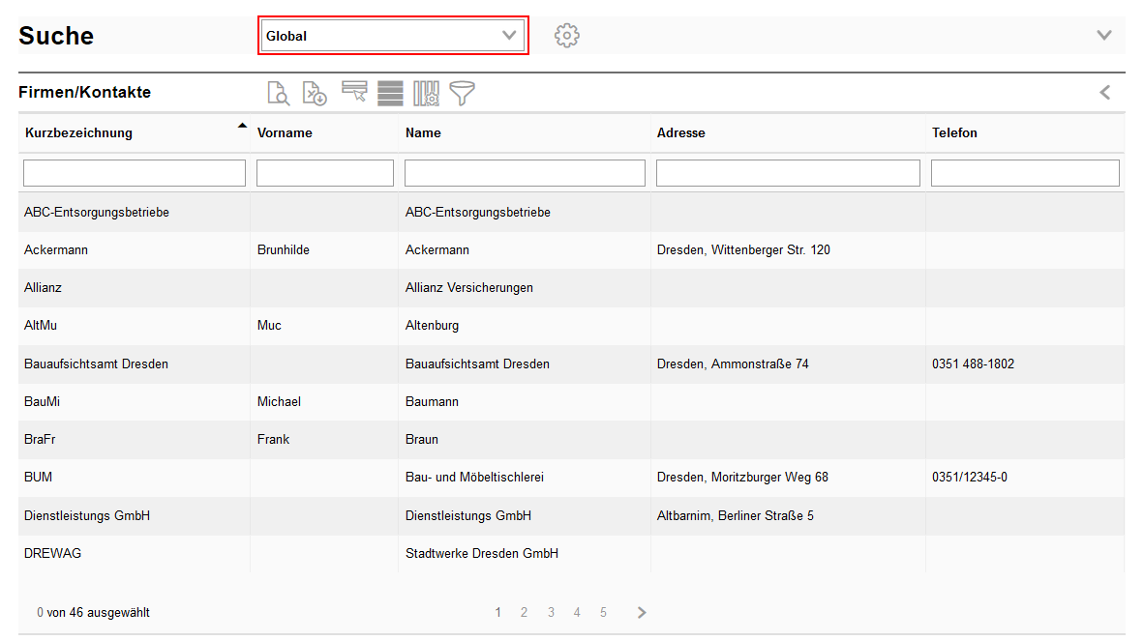Screen dimensions: 1144x640
Task: Click the Adresse filter input field
Action: (788, 173)
